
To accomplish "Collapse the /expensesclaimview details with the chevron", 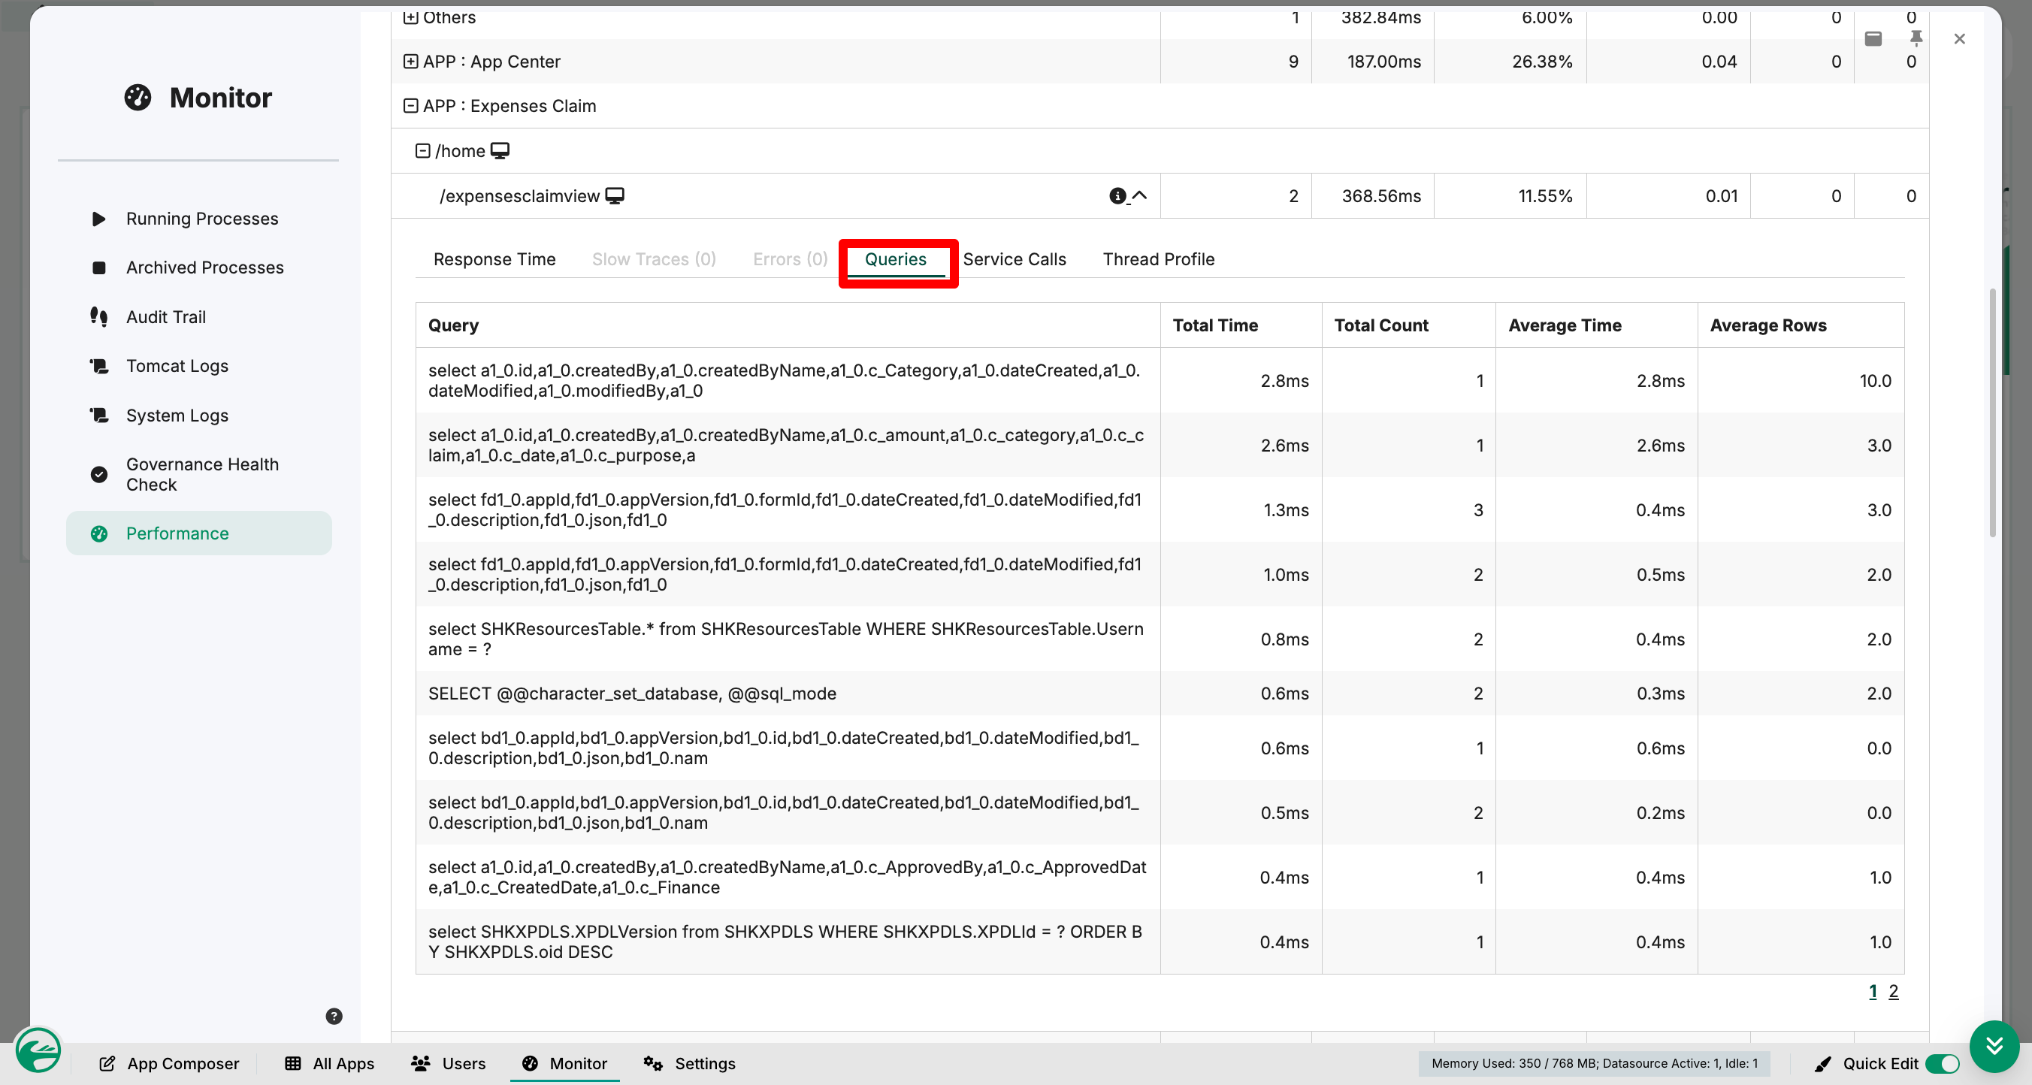I will (1140, 195).
